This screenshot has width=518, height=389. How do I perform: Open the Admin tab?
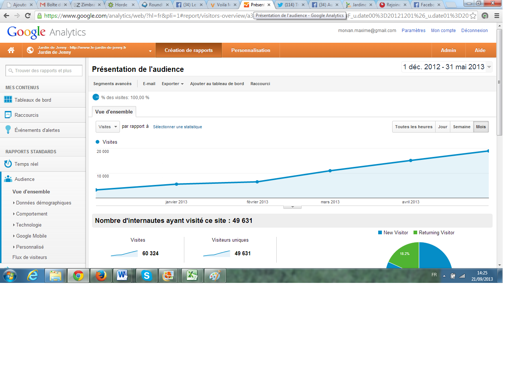[448, 50]
